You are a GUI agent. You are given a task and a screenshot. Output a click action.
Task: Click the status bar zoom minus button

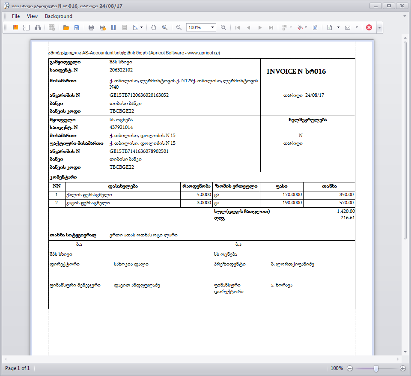(x=350, y=368)
